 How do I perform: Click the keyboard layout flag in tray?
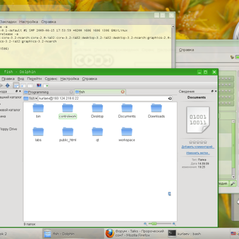pos(233,234)
